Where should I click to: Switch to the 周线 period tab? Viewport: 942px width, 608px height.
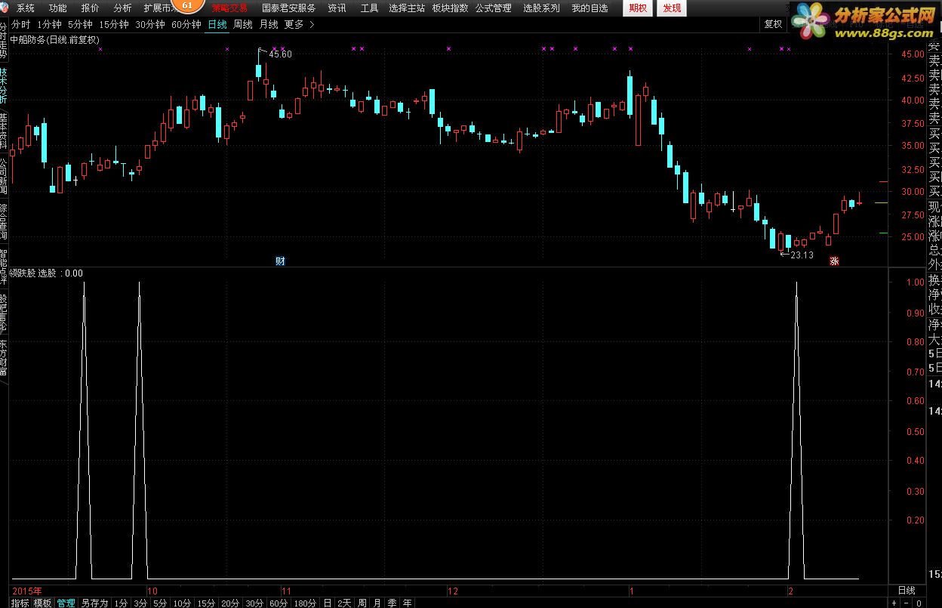[x=243, y=24]
